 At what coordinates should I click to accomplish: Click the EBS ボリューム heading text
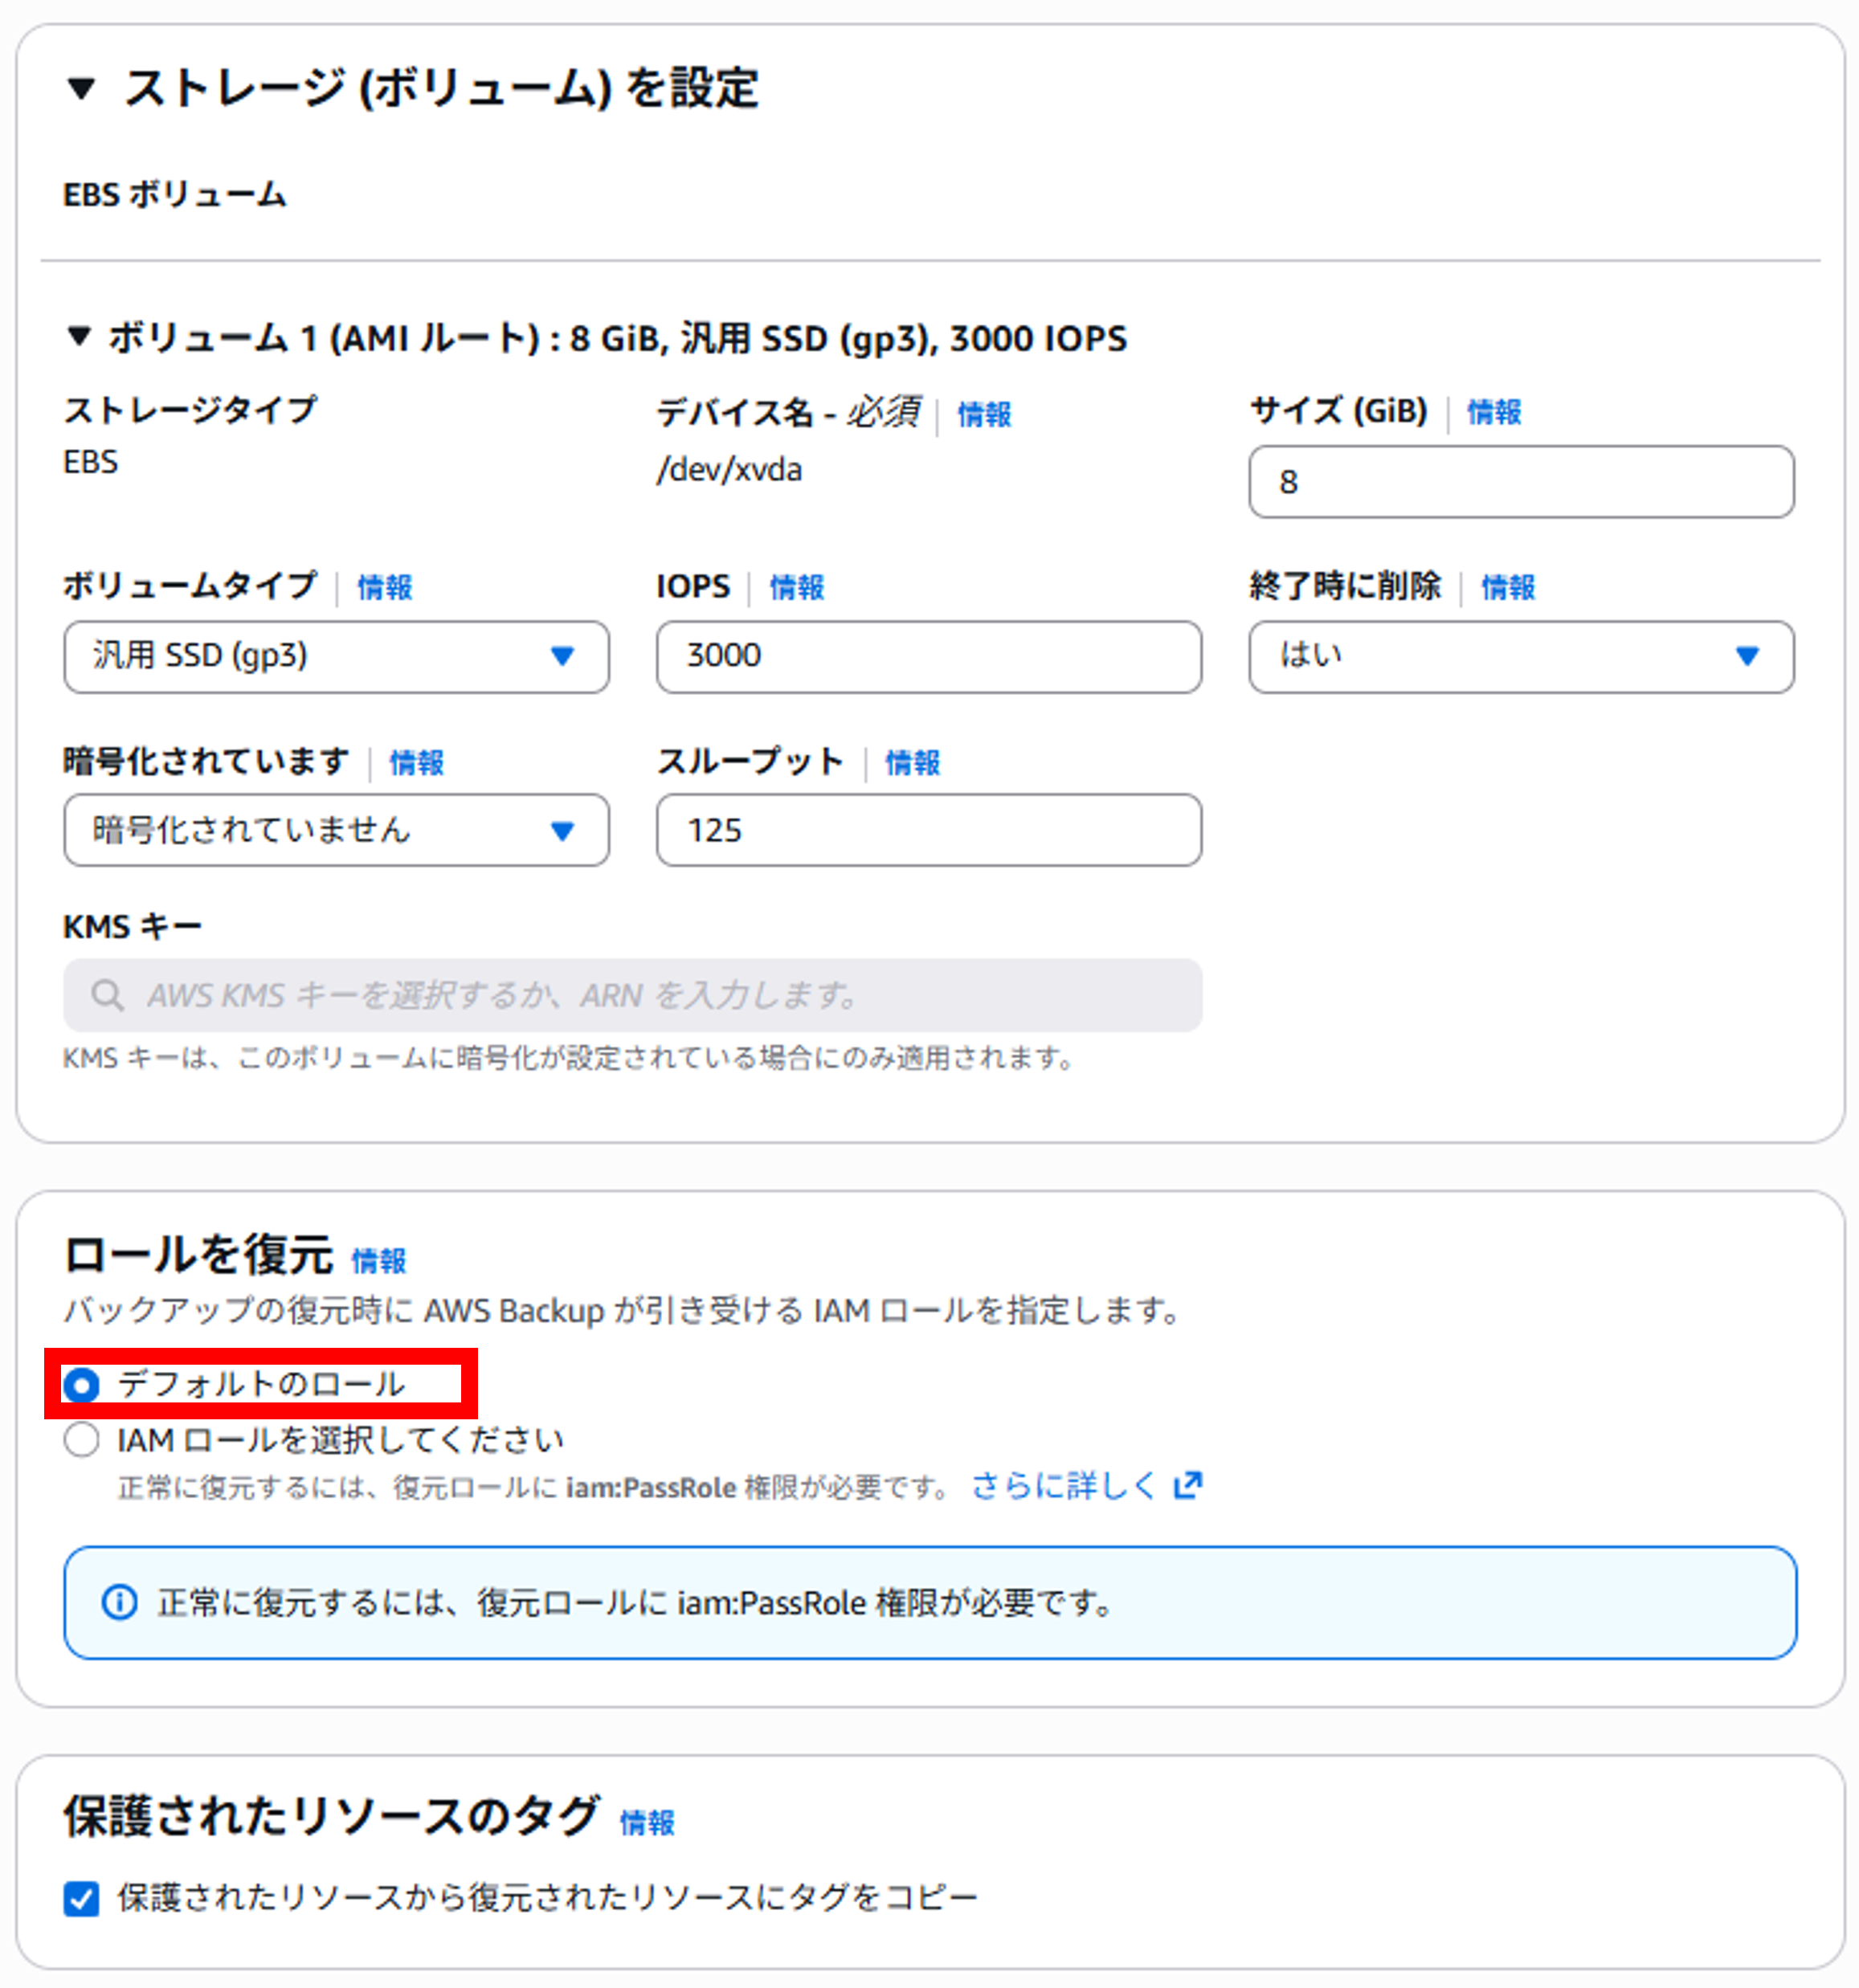coord(175,194)
